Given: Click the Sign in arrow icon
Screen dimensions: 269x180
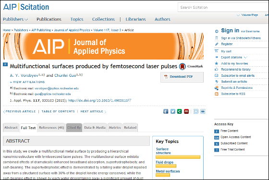Looking at the screenshot, I should (217, 31).
